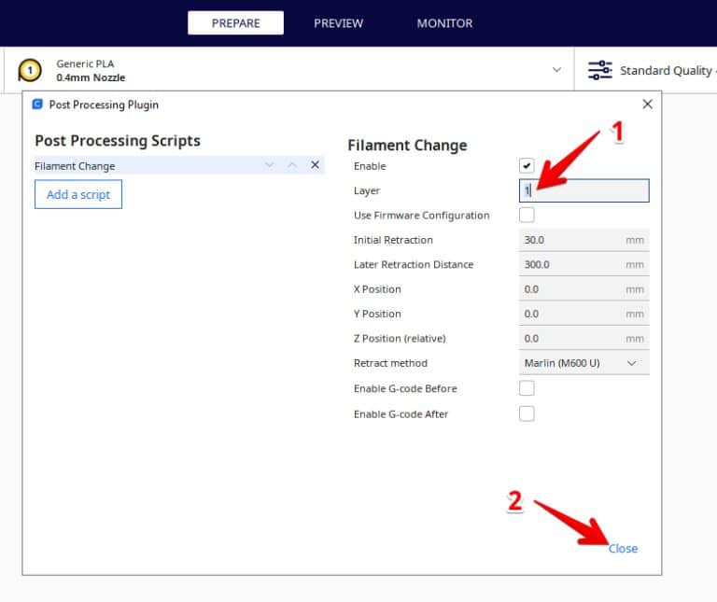The image size is (717, 602).
Task: Click the Close link at bottom
Action: (x=623, y=548)
